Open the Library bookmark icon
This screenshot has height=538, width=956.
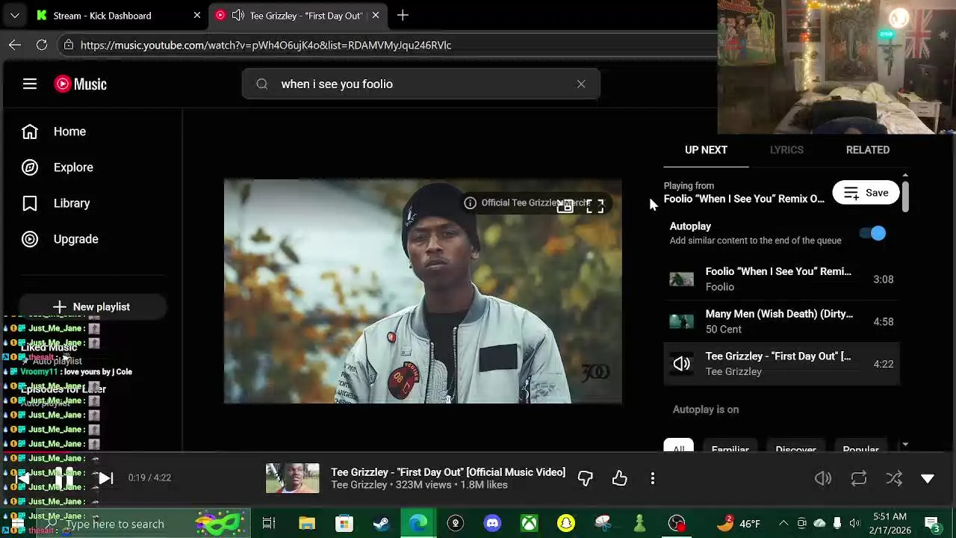[x=30, y=203]
